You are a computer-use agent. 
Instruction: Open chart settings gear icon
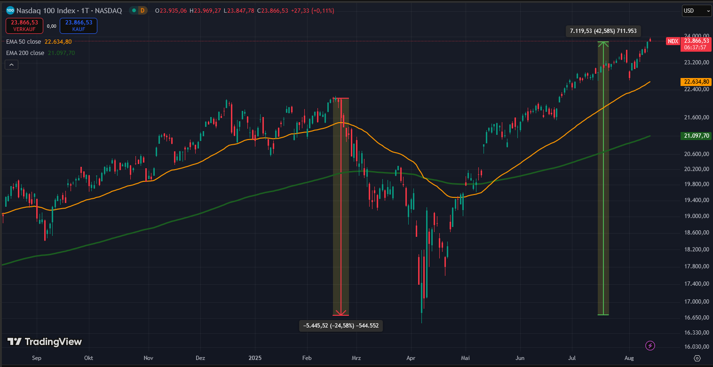click(697, 358)
